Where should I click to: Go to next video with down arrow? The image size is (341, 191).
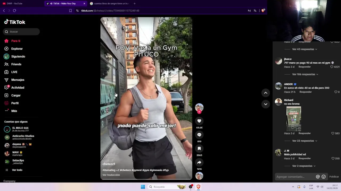266,104
